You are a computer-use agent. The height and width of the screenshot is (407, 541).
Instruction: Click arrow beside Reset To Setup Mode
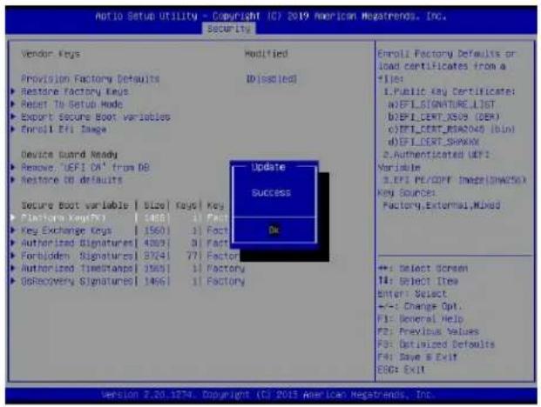[13, 103]
